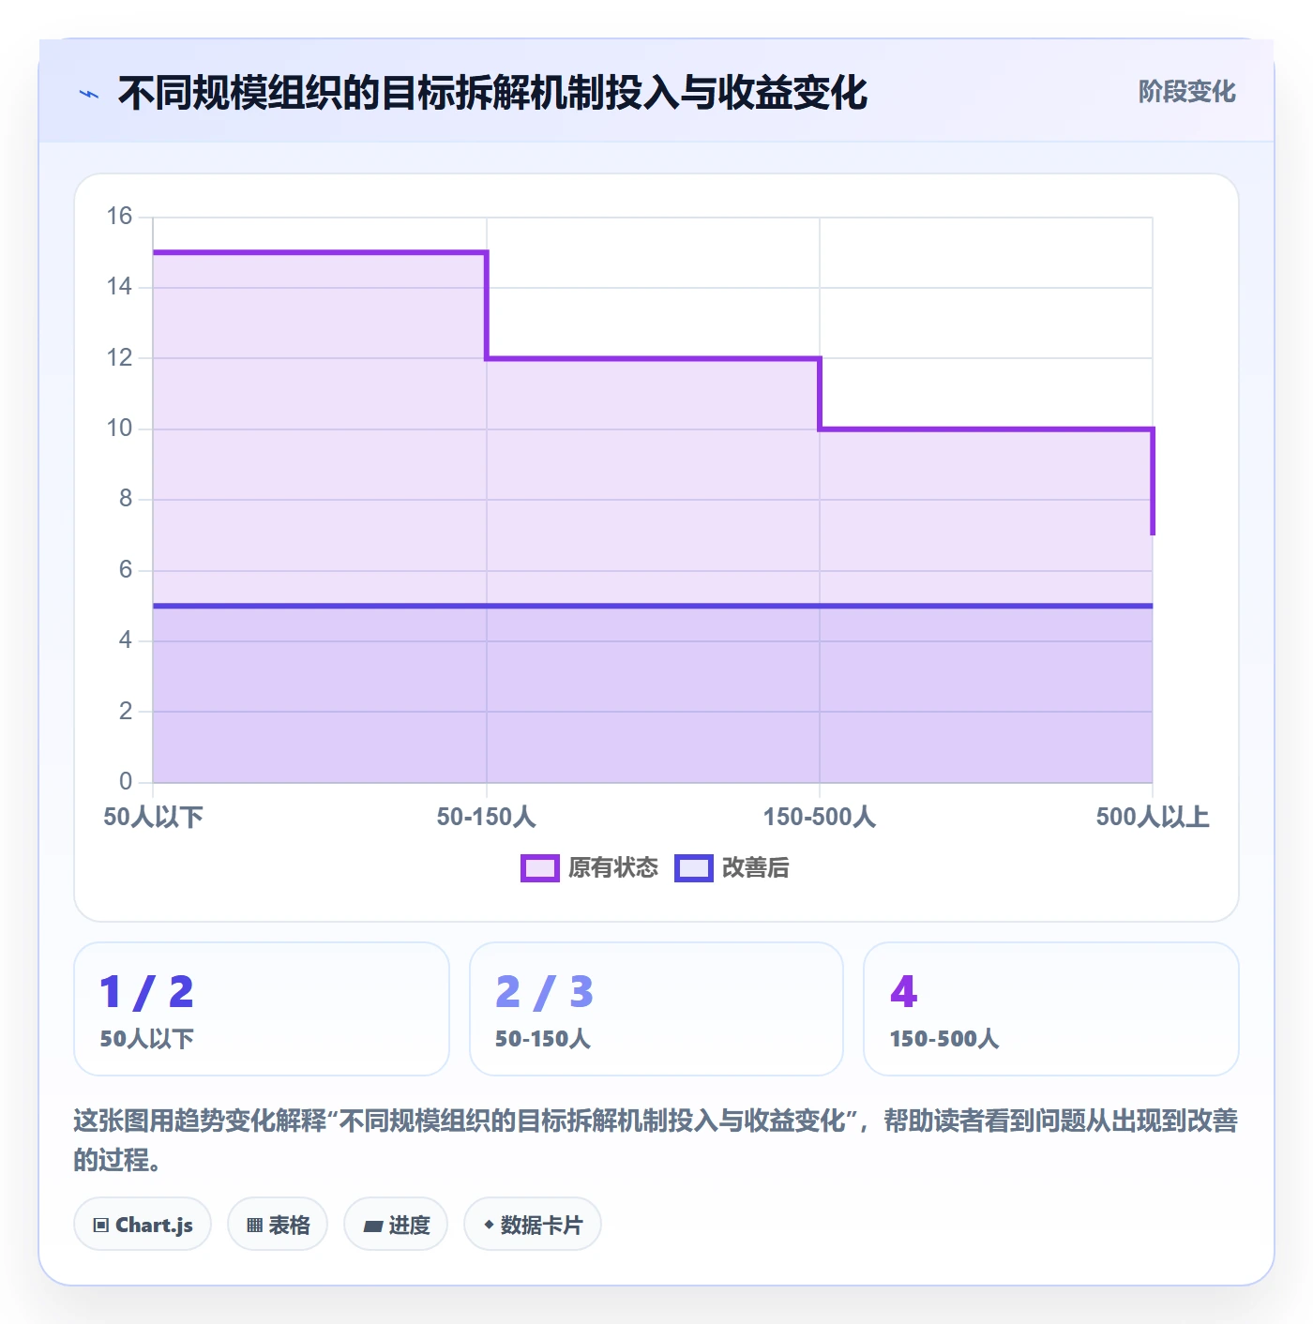
Task: Click the 原有状态 purple legend swatch
Action: coord(540,868)
